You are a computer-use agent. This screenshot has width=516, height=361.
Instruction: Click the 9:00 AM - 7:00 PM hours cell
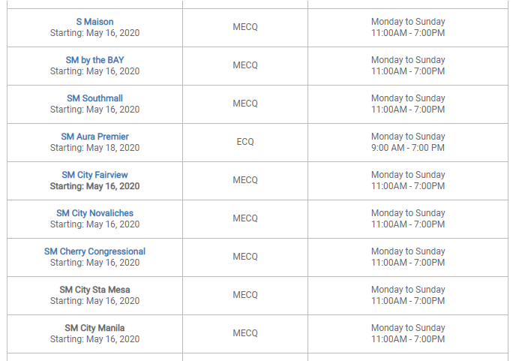click(x=408, y=148)
